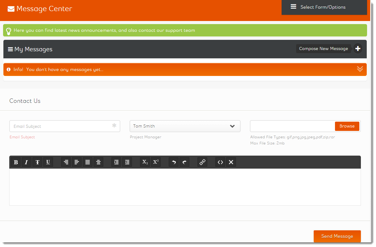Align text to the left
Viewport: 376px width, 247px height.
point(77,162)
